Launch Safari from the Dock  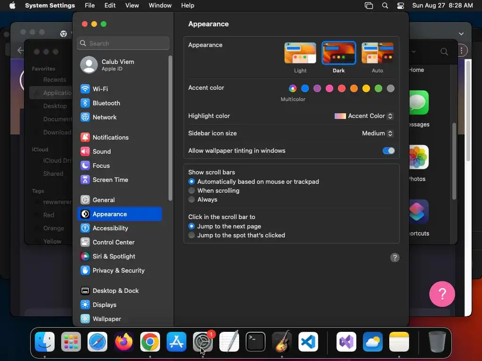click(x=97, y=342)
